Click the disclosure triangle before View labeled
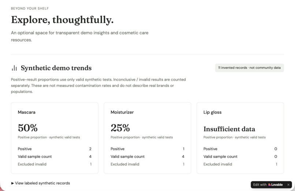Image resolution: width=295 pixels, height=191 pixels. coord(12,183)
